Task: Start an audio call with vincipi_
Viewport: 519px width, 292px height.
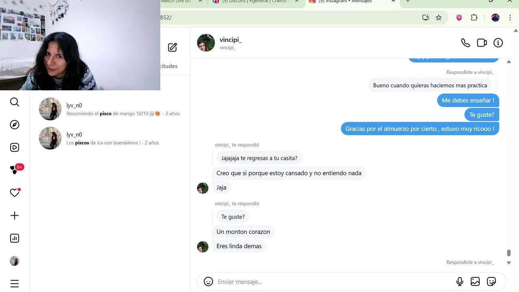Action: (x=465, y=43)
